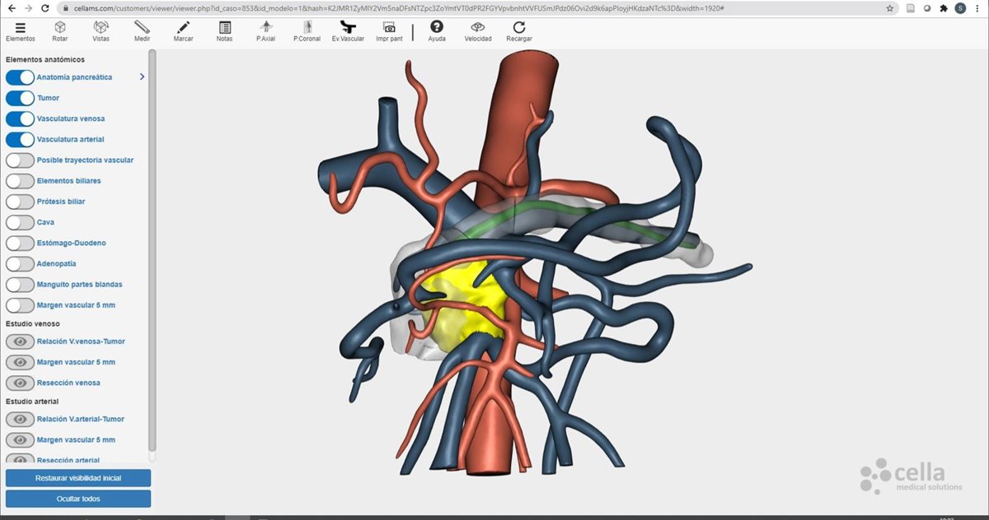
Task: Click the sidebar vertical scrollbar
Action: [152, 247]
